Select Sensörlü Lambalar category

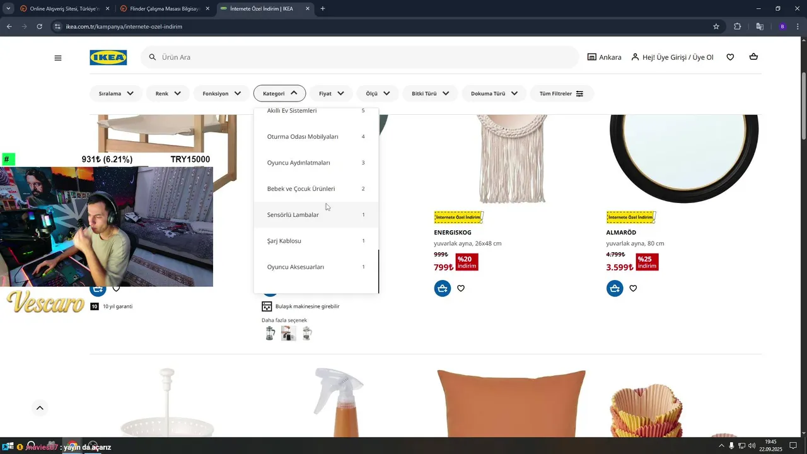(316, 214)
